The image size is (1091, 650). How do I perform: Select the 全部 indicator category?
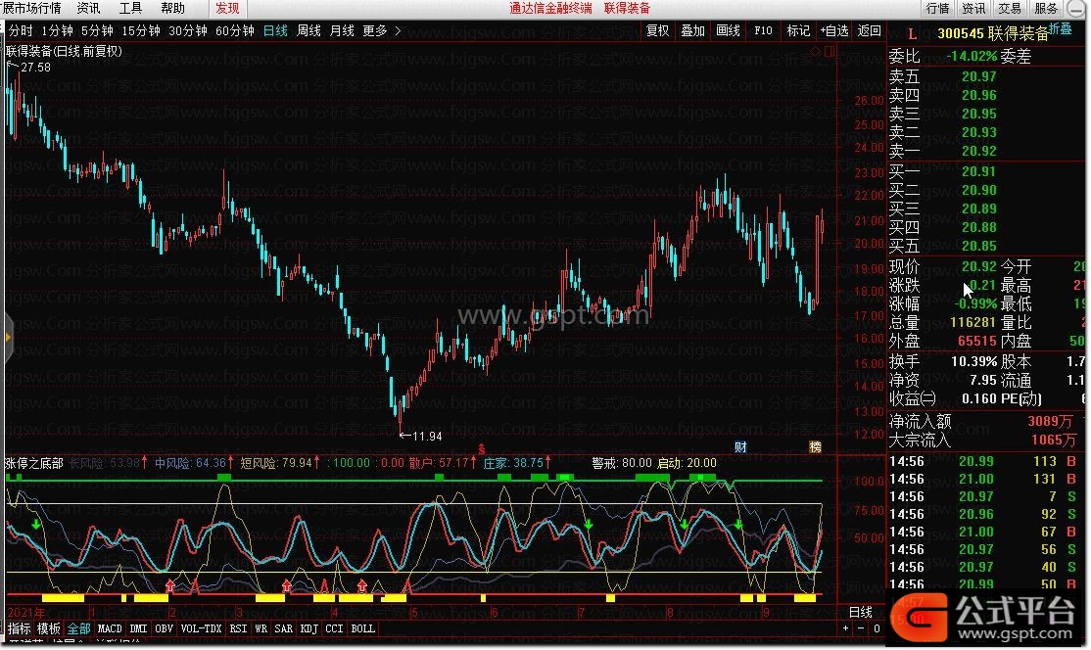click(x=78, y=628)
